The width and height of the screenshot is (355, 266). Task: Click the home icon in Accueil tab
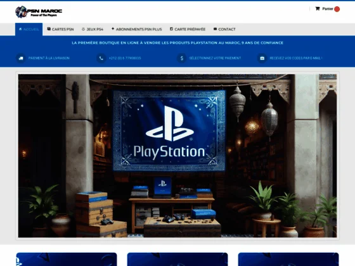click(20, 29)
